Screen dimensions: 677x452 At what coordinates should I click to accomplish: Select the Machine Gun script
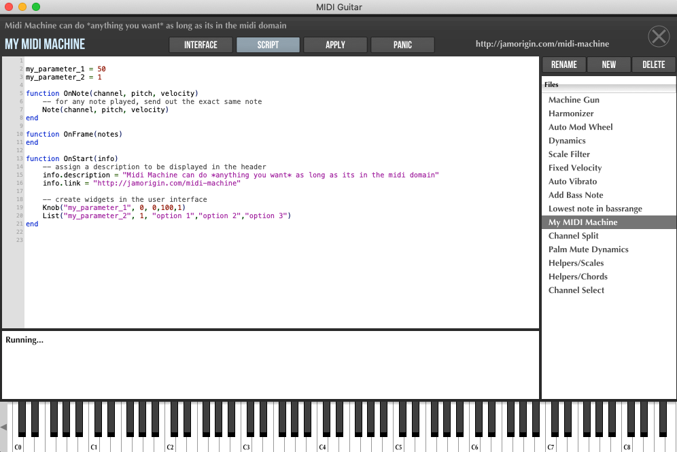[609, 100]
